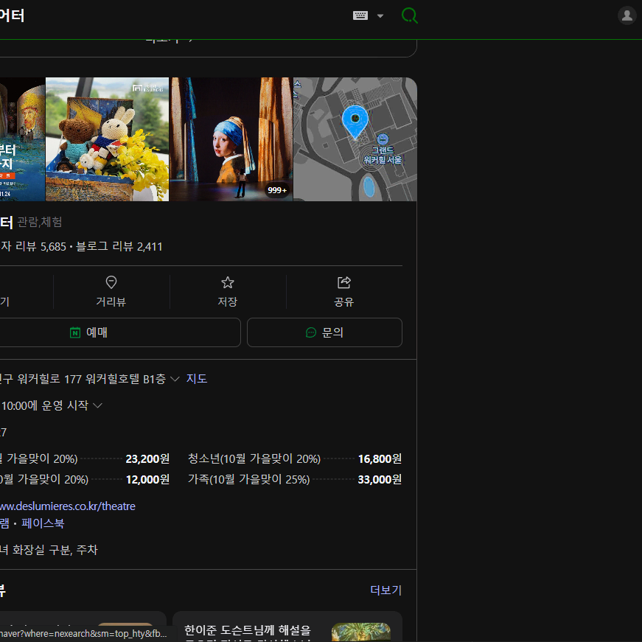Select the 12,000원 price
This screenshot has height=642, width=642.
(147, 479)
